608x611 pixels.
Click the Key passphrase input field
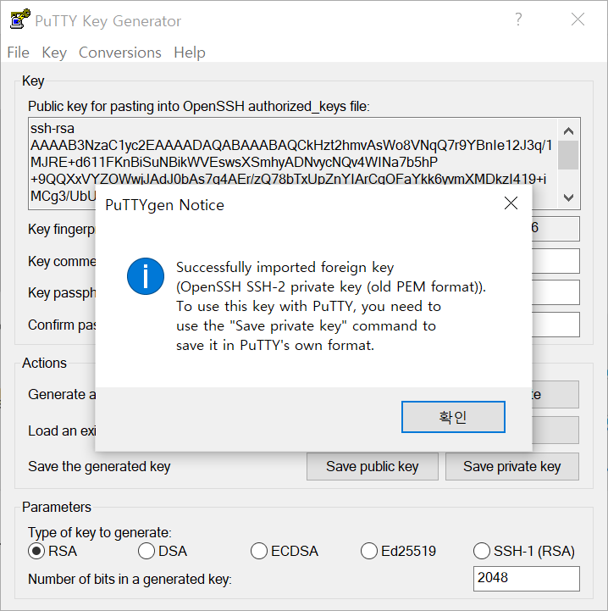(555, 292)
